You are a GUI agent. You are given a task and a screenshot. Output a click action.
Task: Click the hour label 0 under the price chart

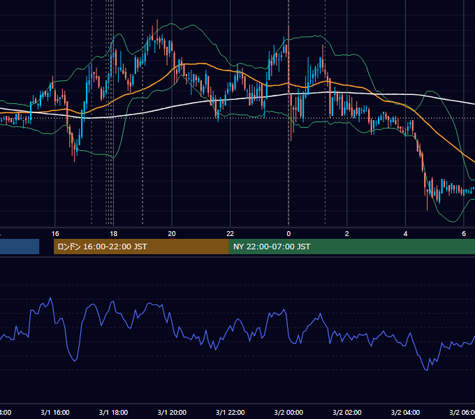coord(288,233)
